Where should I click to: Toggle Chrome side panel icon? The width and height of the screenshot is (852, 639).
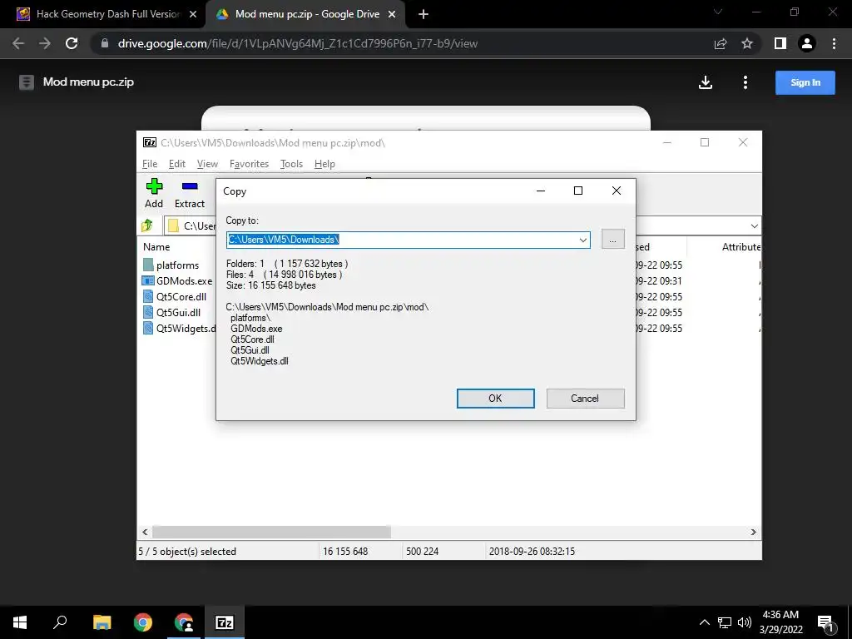coord(780,43)
